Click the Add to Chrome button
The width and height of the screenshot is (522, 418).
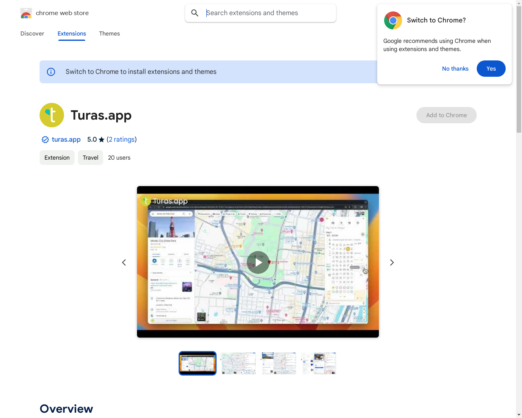447,115
